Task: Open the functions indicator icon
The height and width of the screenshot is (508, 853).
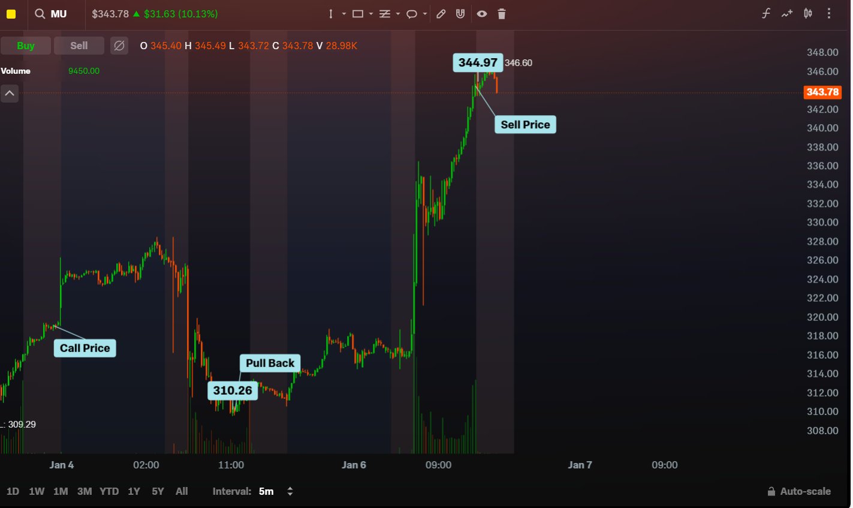Action: pyautogui.click(x=766, y=13)
